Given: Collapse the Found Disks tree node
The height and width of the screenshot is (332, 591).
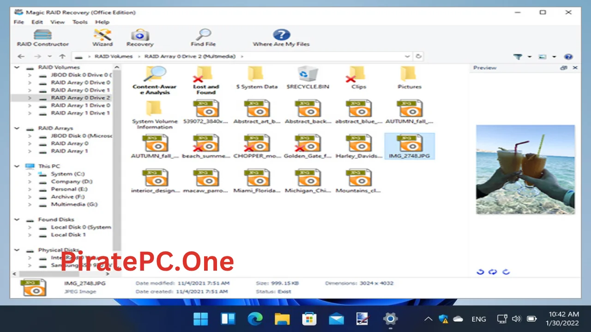Looking at the screenshot, I should (x=17, y=219).
